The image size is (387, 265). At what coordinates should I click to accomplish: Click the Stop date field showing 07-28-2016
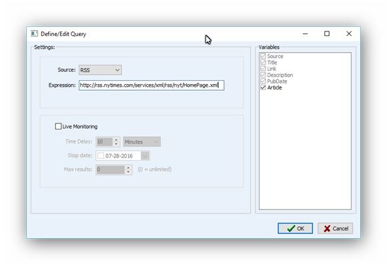(122, 156)
